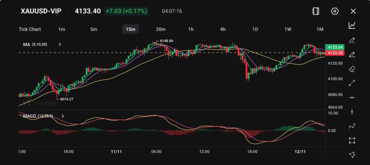Click the 15m selected timeframe button
The image size is (370, 165).
[130, 29]
